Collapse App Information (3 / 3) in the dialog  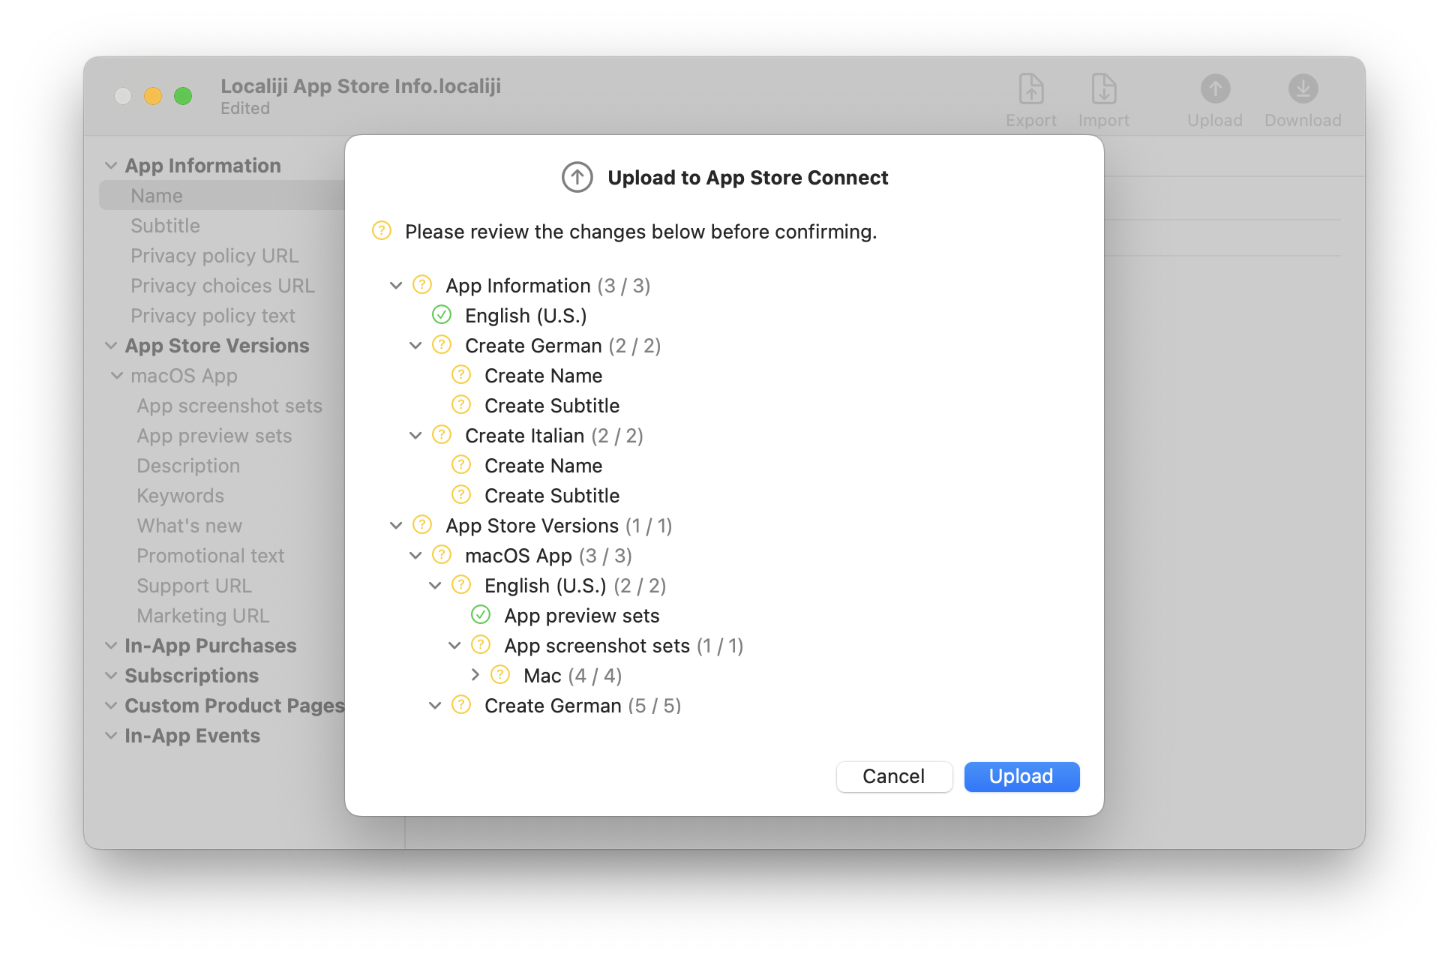[396, 286]
